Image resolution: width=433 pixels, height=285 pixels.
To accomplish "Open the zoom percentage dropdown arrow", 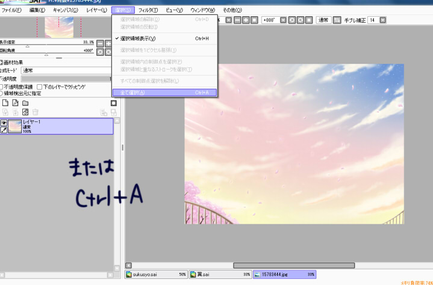I will tap(229, 20).
